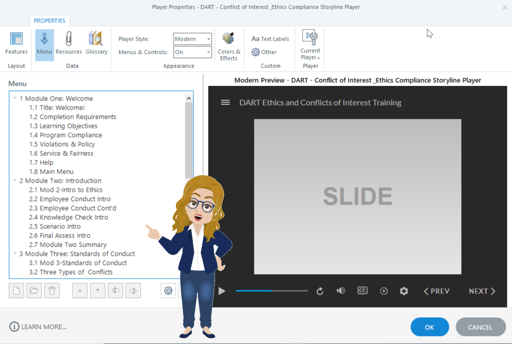This screenshot has height=344, width=512.
Task: Collapse the Module Two: Introduction section
Action: [x=15, y=180]
